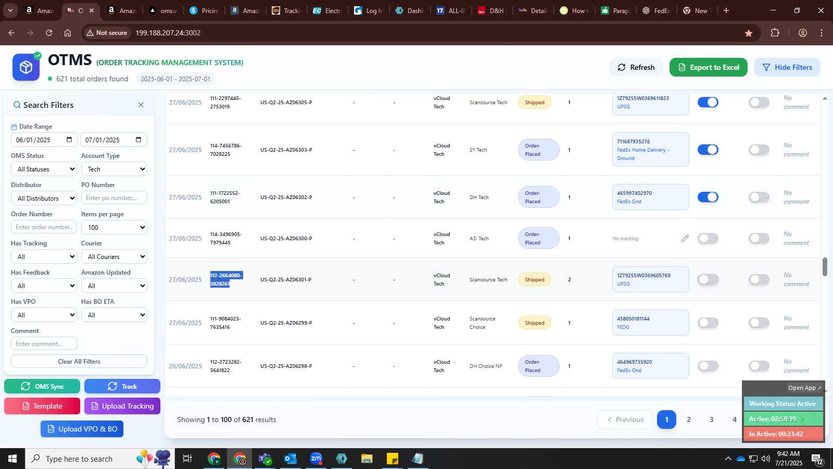The width and height of the screenshot is (833, 469).
Task: Click the Order Number input field
Action: tap(44, 227)
